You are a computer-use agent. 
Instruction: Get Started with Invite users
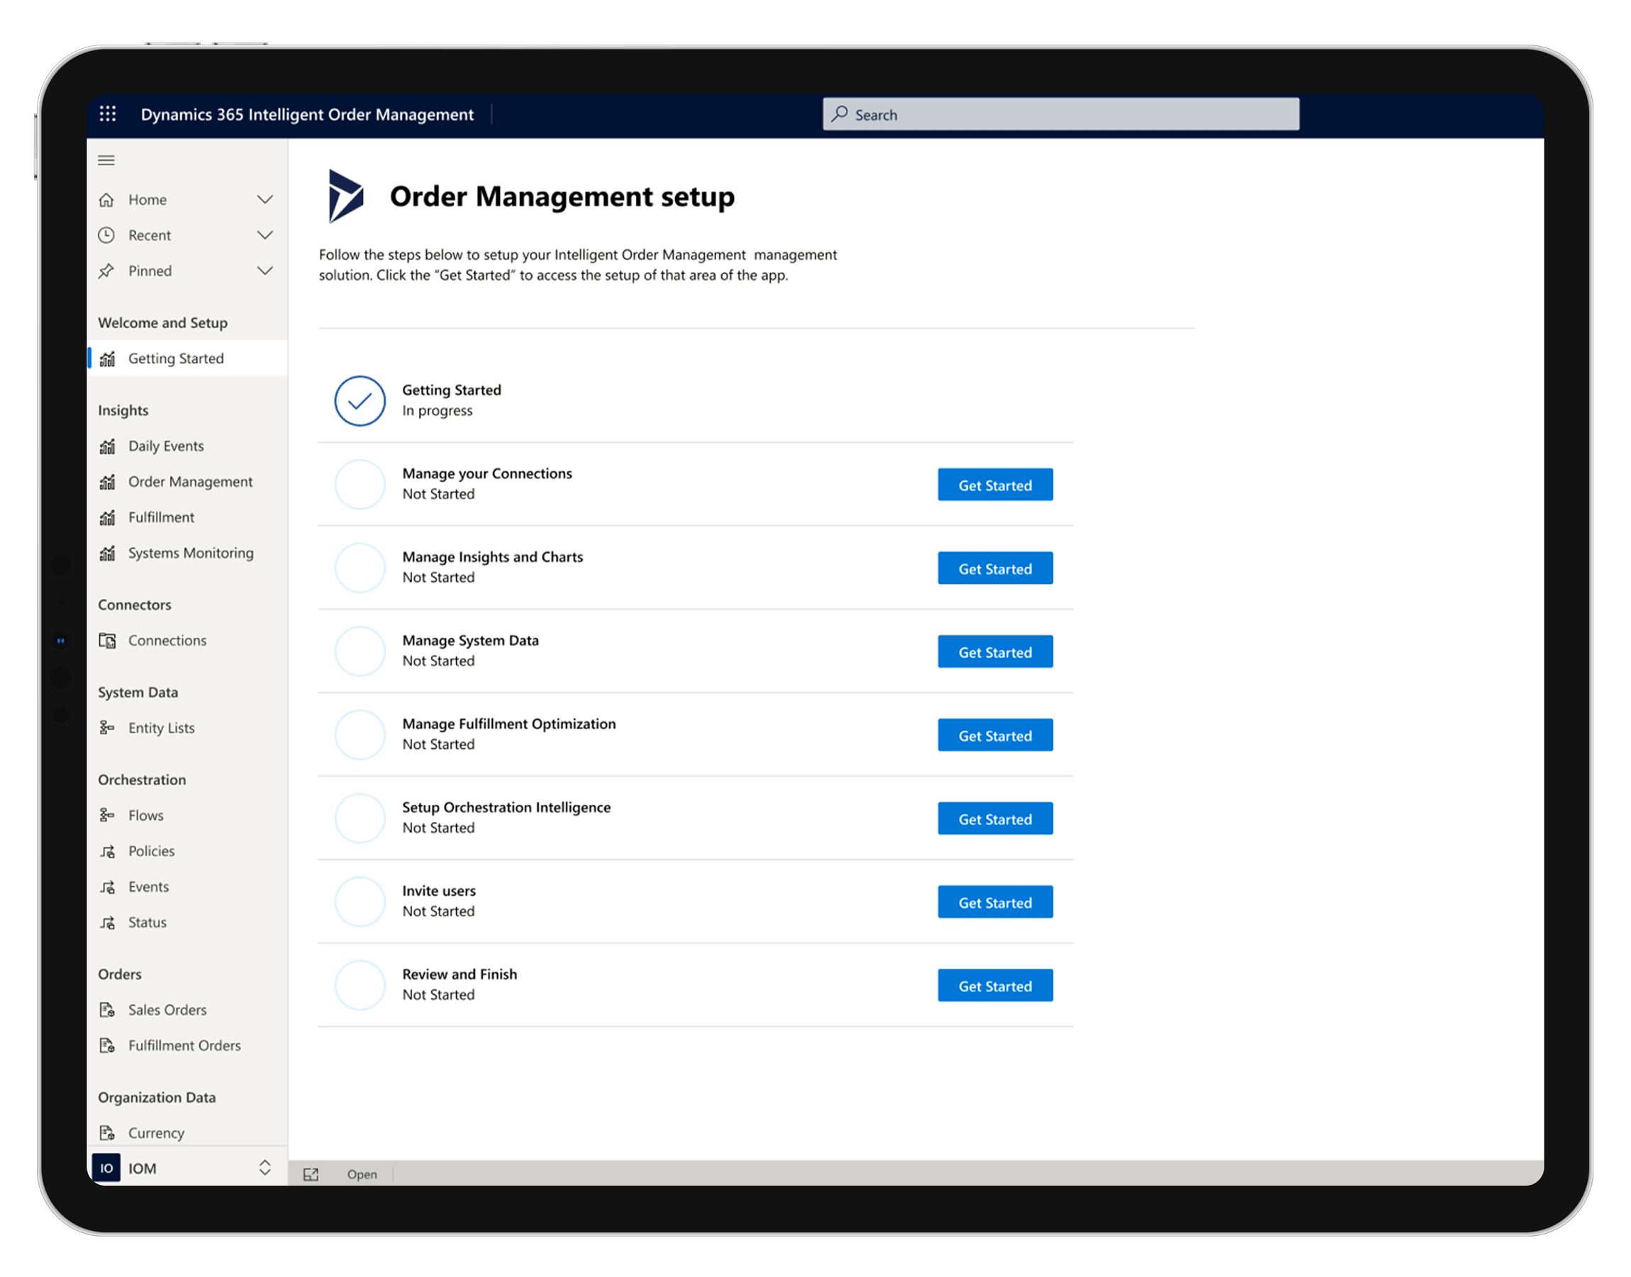(x=995, y=902)
